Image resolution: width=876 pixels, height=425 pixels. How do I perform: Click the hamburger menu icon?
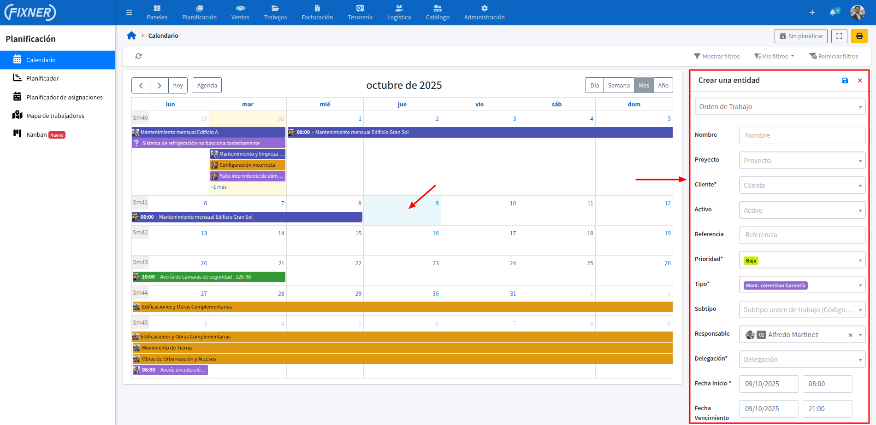(129, 12)
